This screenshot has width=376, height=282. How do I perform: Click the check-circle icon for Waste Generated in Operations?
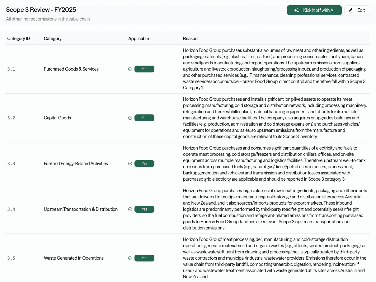click(130, 258)
